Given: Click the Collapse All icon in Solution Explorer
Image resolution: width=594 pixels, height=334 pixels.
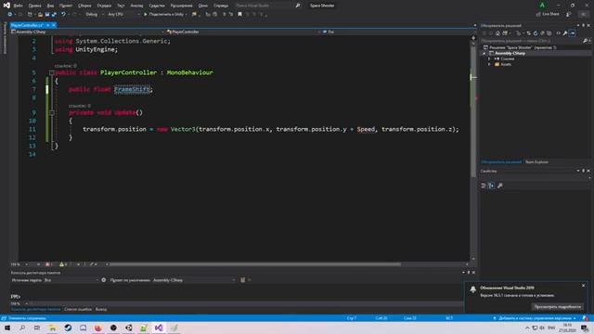Looking at the screenshot, I should click(542, 33).
